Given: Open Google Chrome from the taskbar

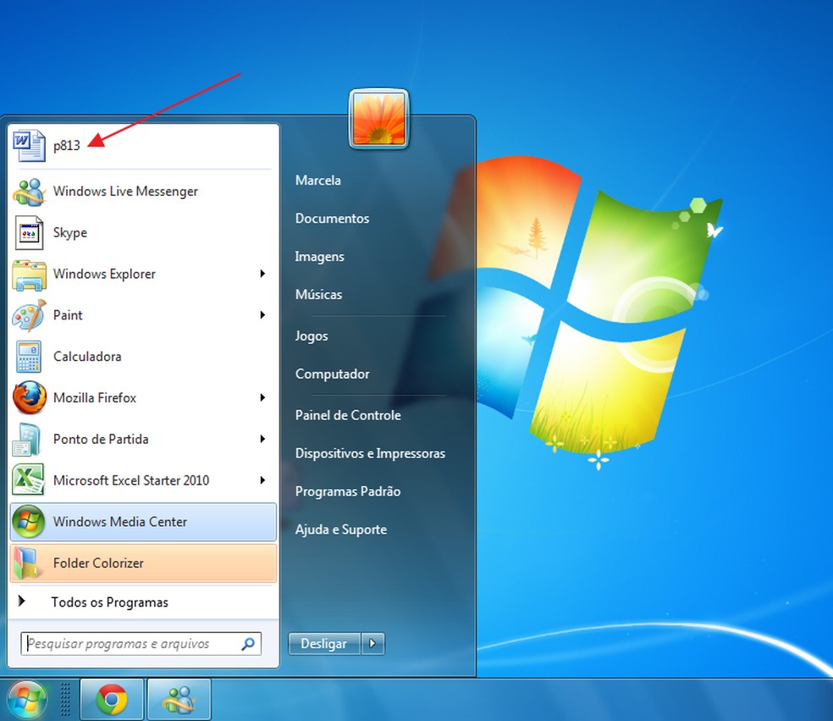Looking at the screenshot, I should (x=112, y=700).
